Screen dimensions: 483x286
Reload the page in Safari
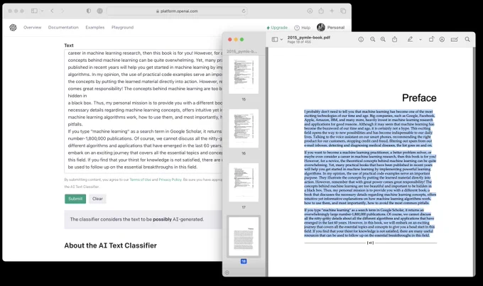[244, 11]
